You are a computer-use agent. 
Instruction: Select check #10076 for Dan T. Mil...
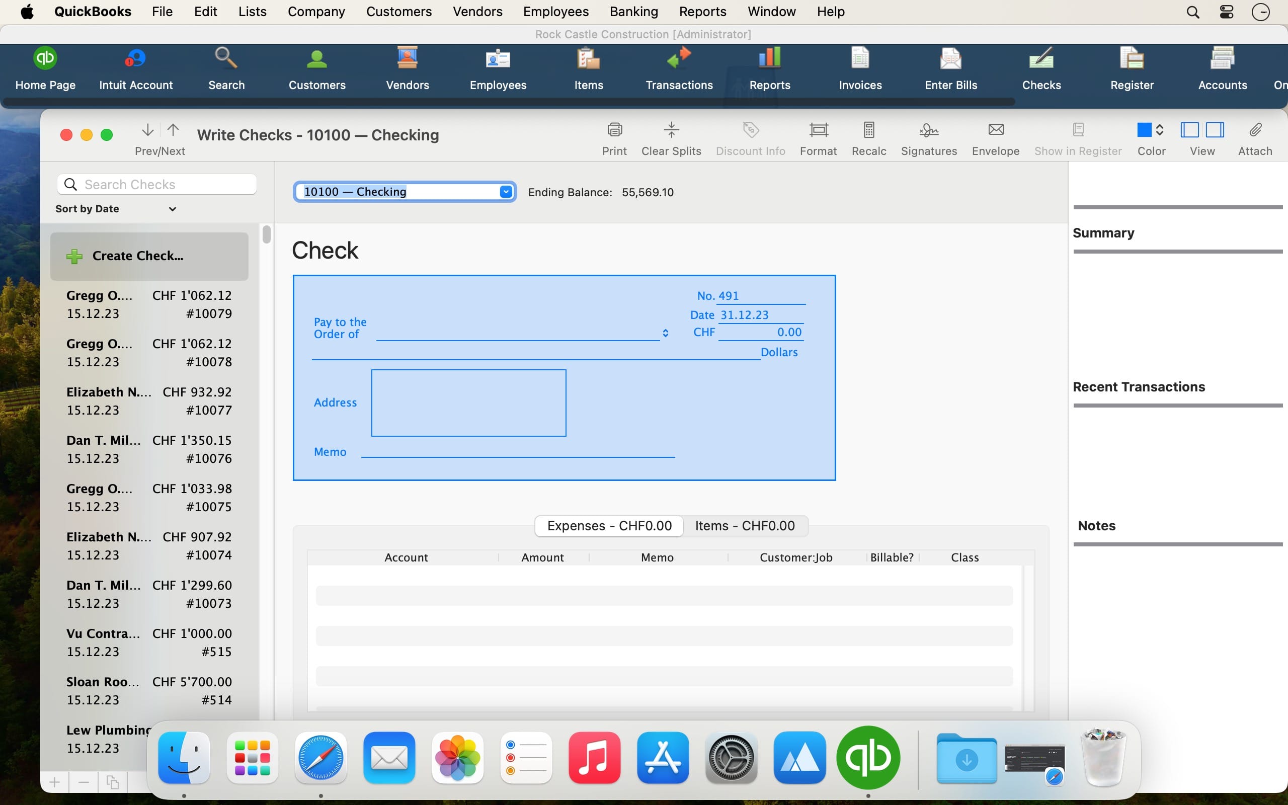tap(149, 449)
